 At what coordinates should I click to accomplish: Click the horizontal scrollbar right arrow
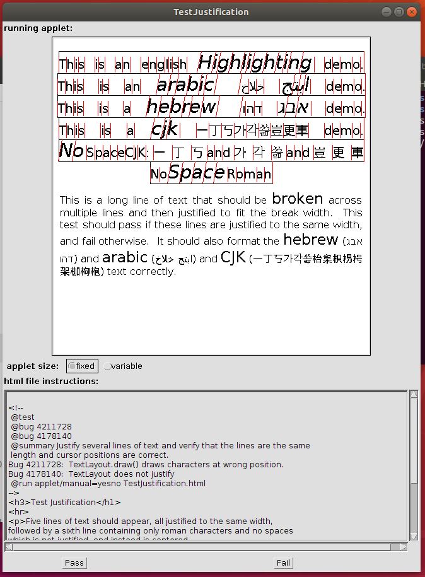tap(404, 547)
